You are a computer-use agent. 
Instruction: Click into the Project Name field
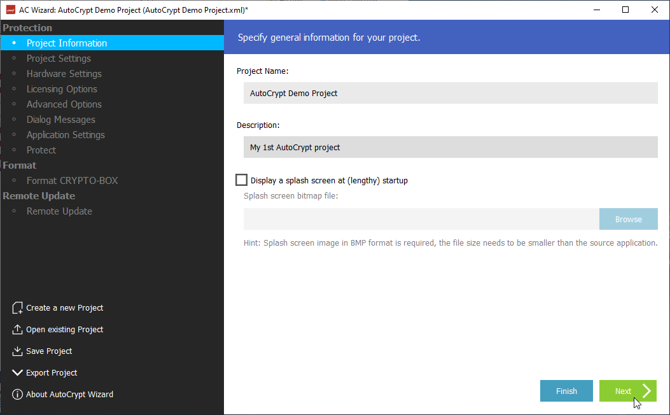tap(450, 93)
